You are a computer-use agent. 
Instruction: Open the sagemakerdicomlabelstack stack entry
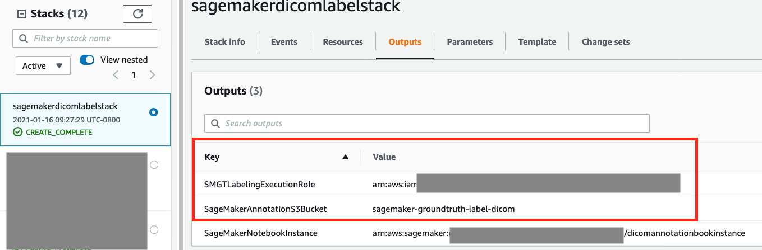tap(65, 106)
